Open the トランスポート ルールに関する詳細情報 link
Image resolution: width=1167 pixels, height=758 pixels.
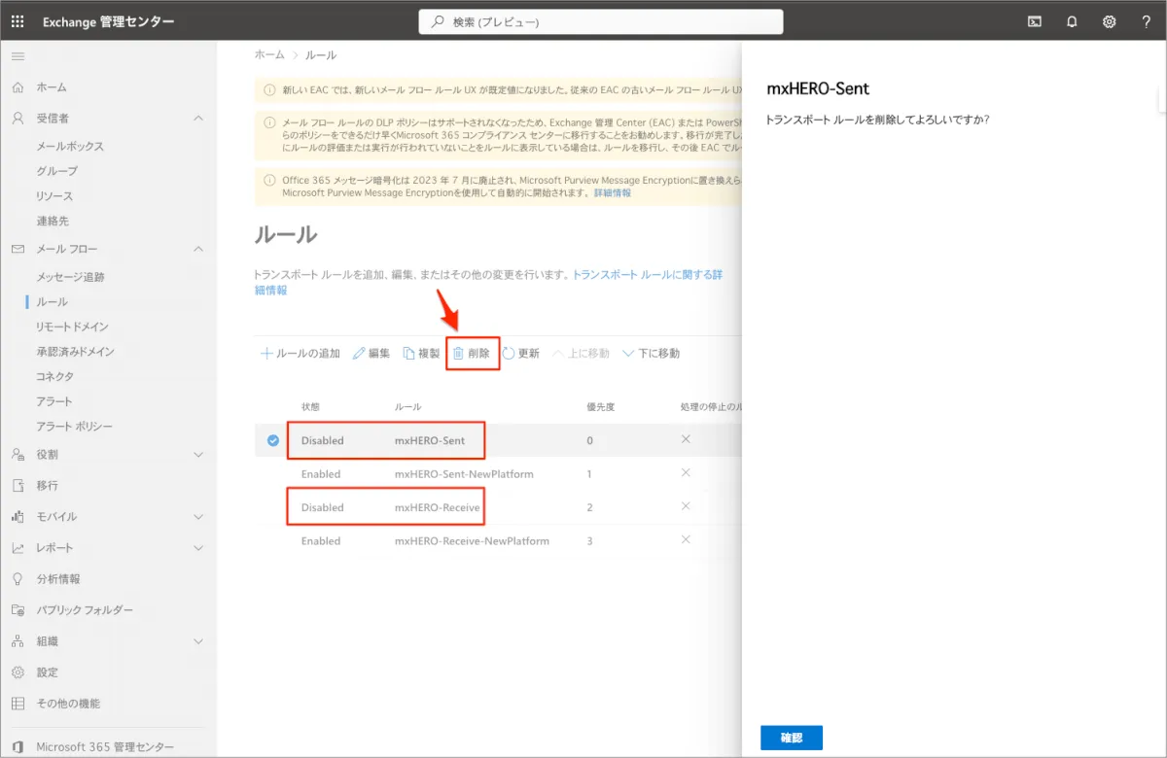(647, 275)
